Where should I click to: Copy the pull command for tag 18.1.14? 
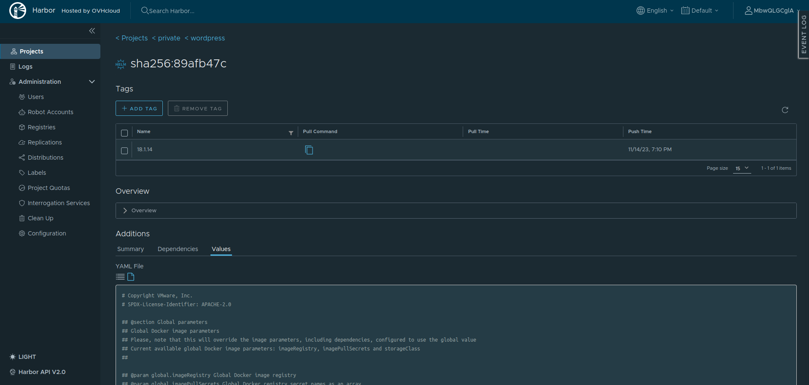(x=309, y=150)
